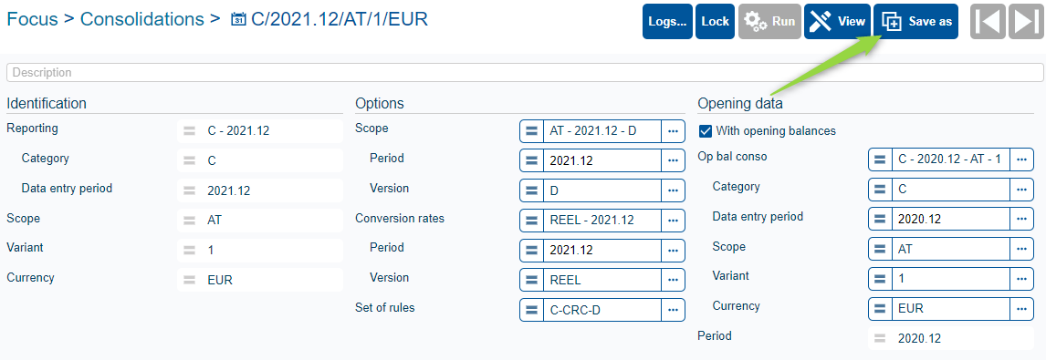
Task: Click equals icon beside C - 2020.12 - AT - 1
Action: coord(881,159)
